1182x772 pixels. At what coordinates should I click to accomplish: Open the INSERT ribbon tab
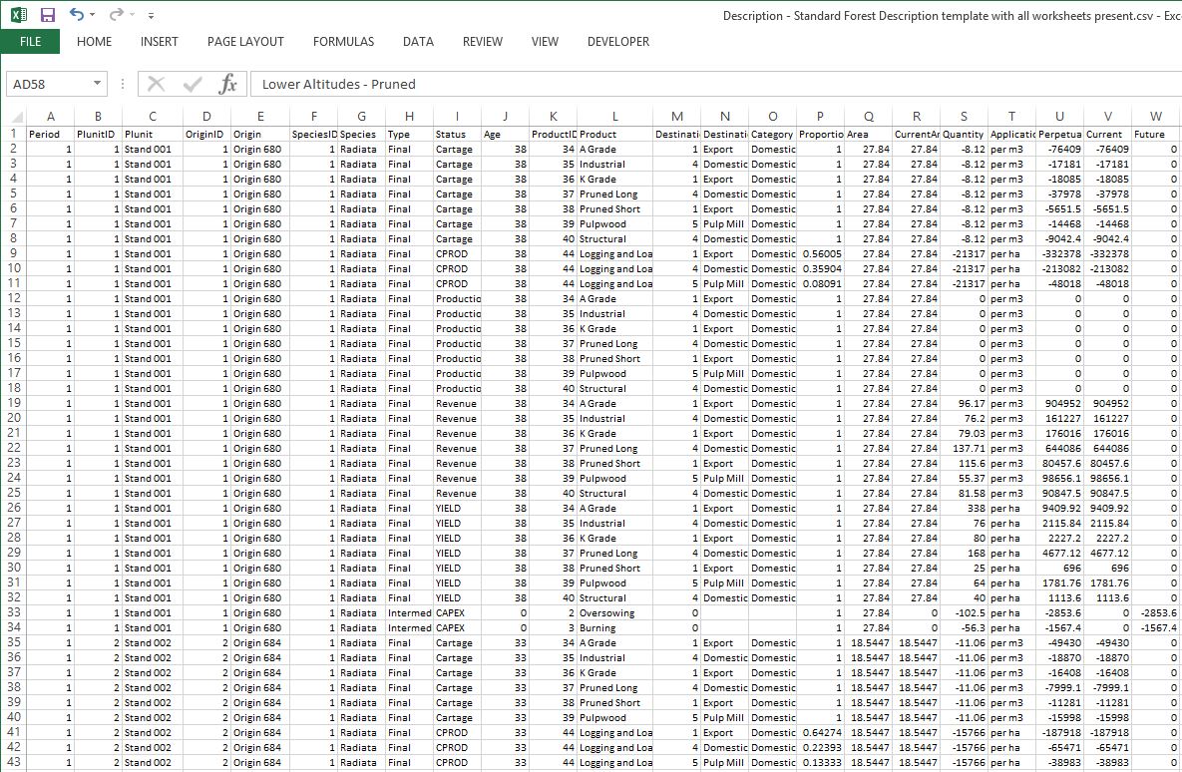(x=159, y=42)
